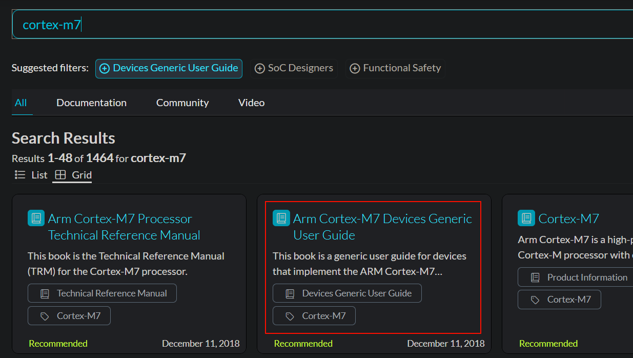Switch to the Video tab

[x=251, y=103]
